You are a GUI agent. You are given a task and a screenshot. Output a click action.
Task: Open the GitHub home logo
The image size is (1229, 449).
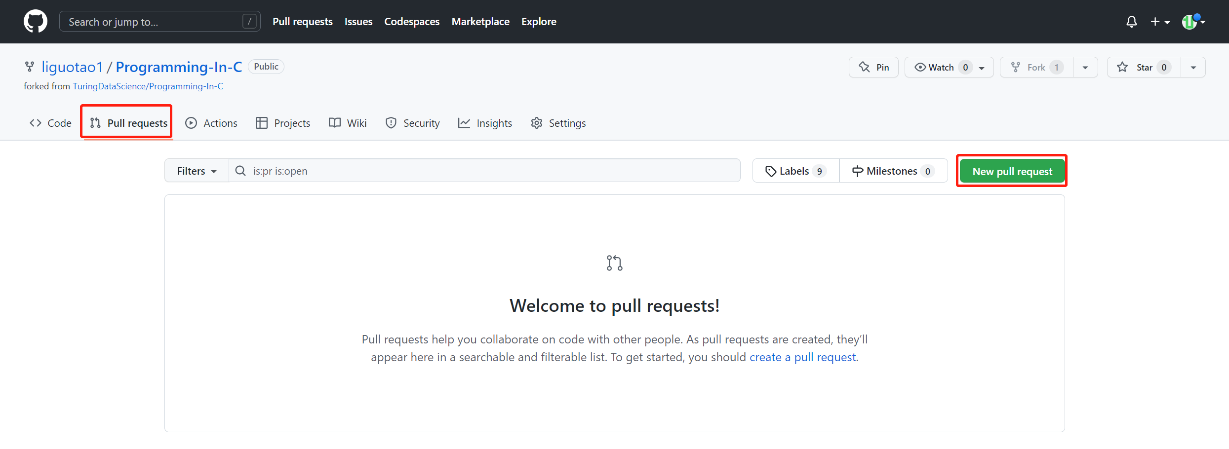(35, 21)
